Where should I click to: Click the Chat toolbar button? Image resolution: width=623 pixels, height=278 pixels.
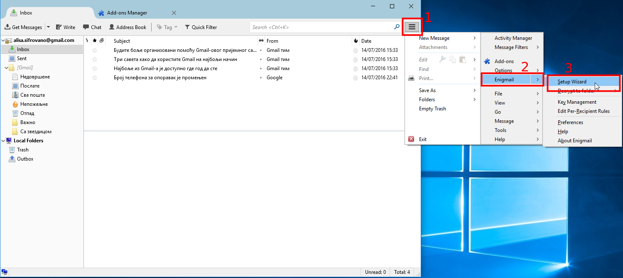point(92,27)
